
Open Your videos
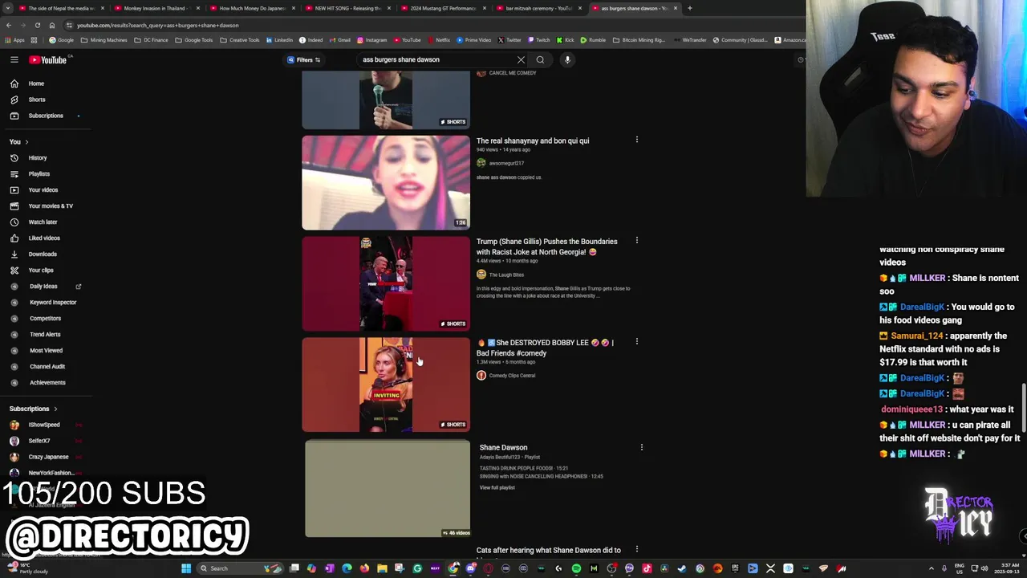[43, 190]
